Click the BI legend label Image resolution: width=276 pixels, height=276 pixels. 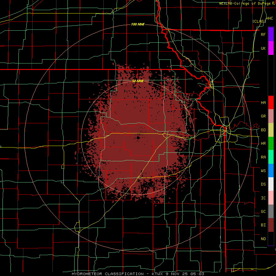tap(263, 225)
